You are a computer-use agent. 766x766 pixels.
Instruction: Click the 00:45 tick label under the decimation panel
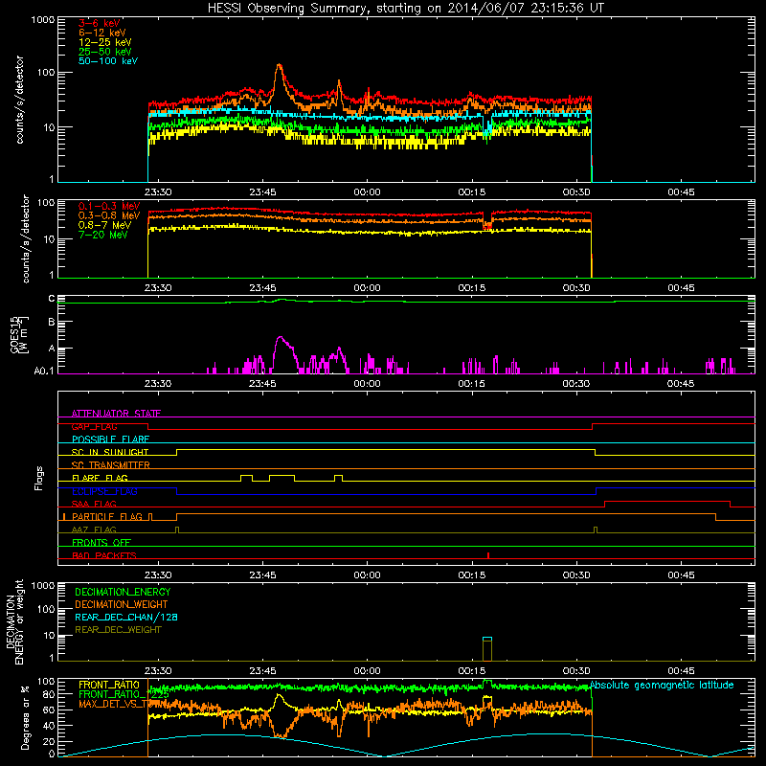tap(681, 671)
